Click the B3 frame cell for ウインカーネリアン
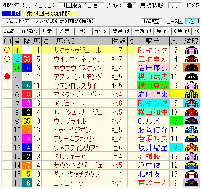This screenshot has width=202, height=189. (x=27, y=59)
